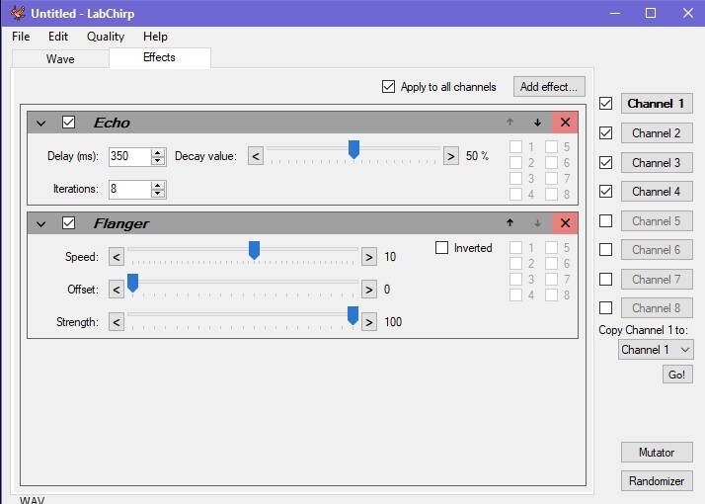Viewport: 705px width, 504px height.
Task: Open the Help menu
Action: coord(155,37)
